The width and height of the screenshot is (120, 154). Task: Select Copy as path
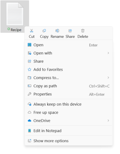coord(69,86)
